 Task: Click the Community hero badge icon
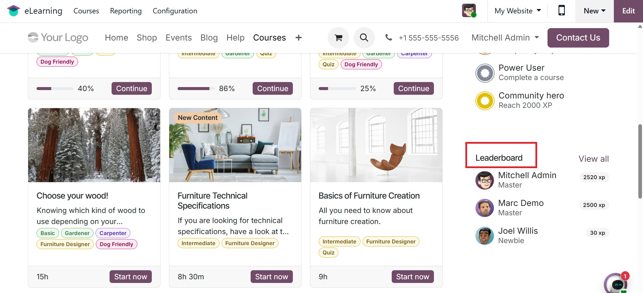[485, 100]
